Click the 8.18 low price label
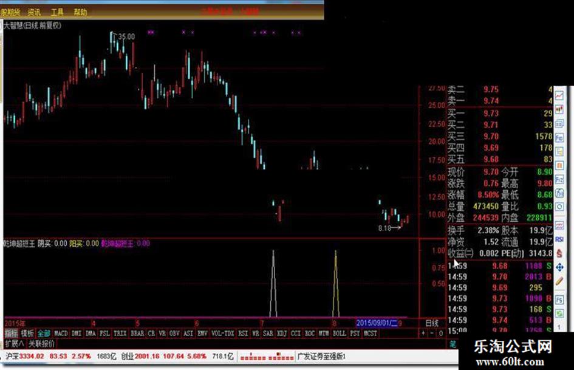 pos(384,228)
